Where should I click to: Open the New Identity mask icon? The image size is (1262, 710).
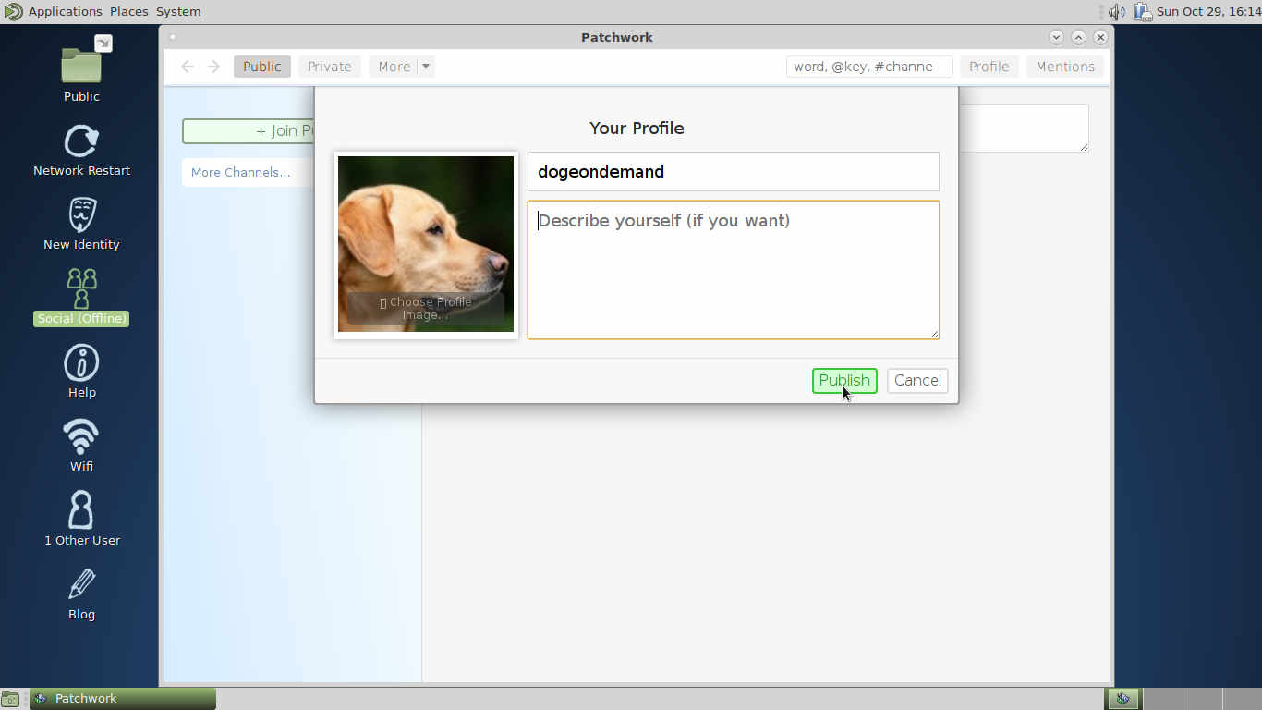coord(81,214)
